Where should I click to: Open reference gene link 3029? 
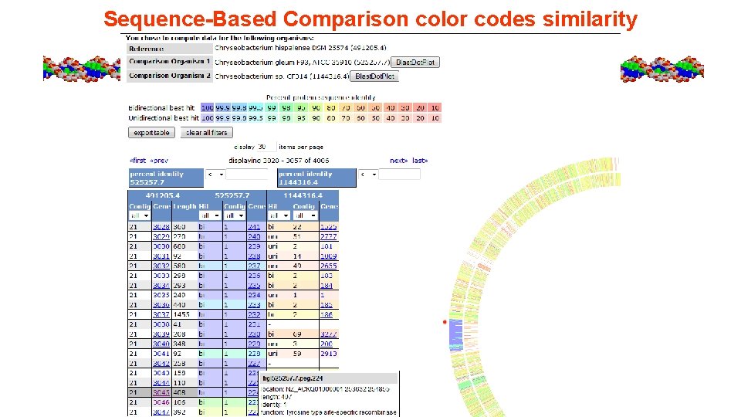click(161, 237)
